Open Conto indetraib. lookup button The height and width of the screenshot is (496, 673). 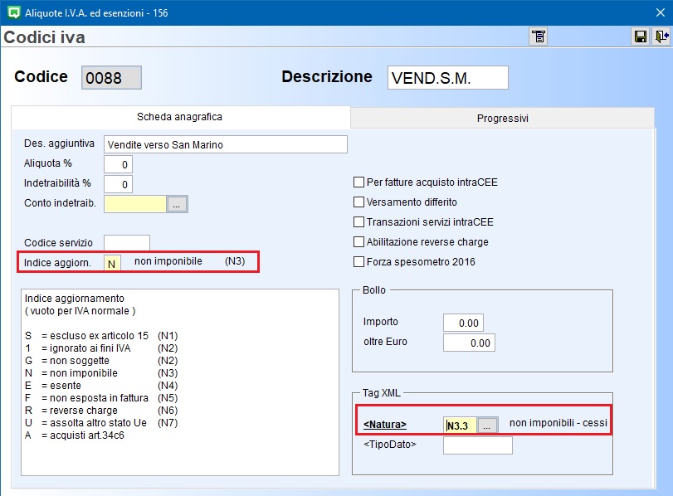(x=177, y=204)
